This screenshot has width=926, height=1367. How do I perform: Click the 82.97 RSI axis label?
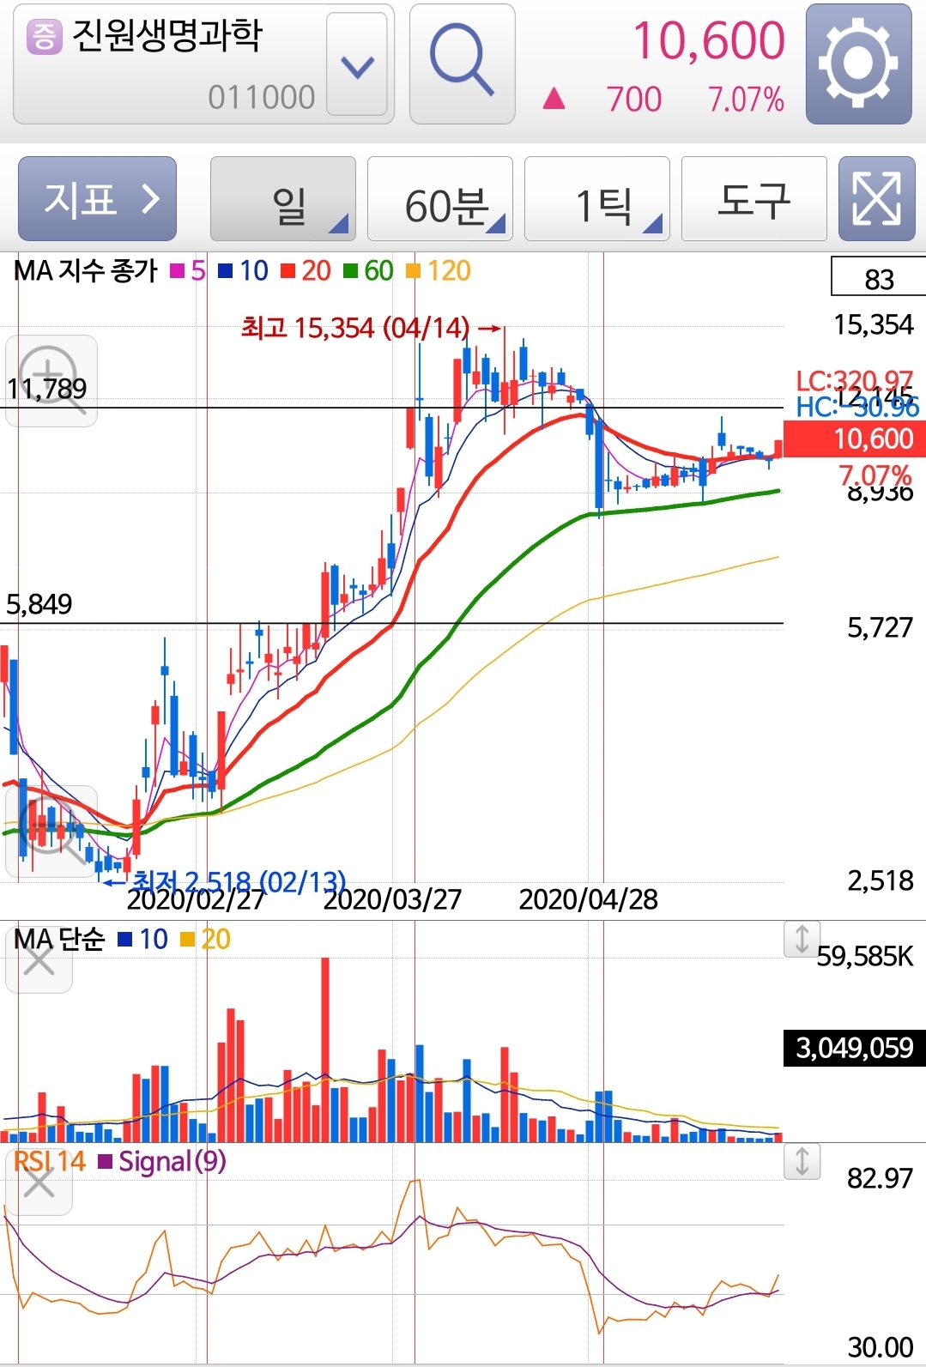[880, 1178]
